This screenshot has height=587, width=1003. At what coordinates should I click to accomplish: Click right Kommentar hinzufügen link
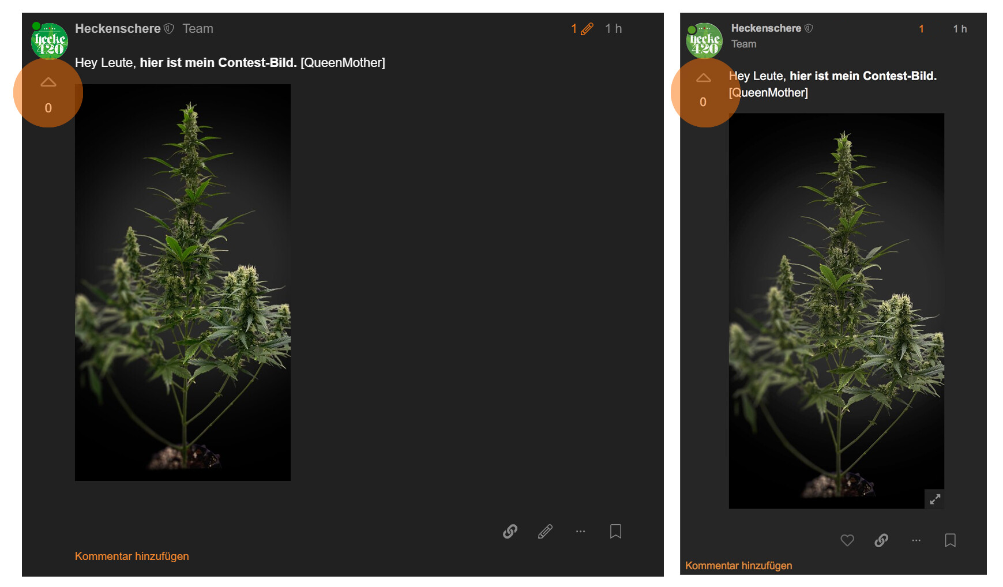pos(738,566)
